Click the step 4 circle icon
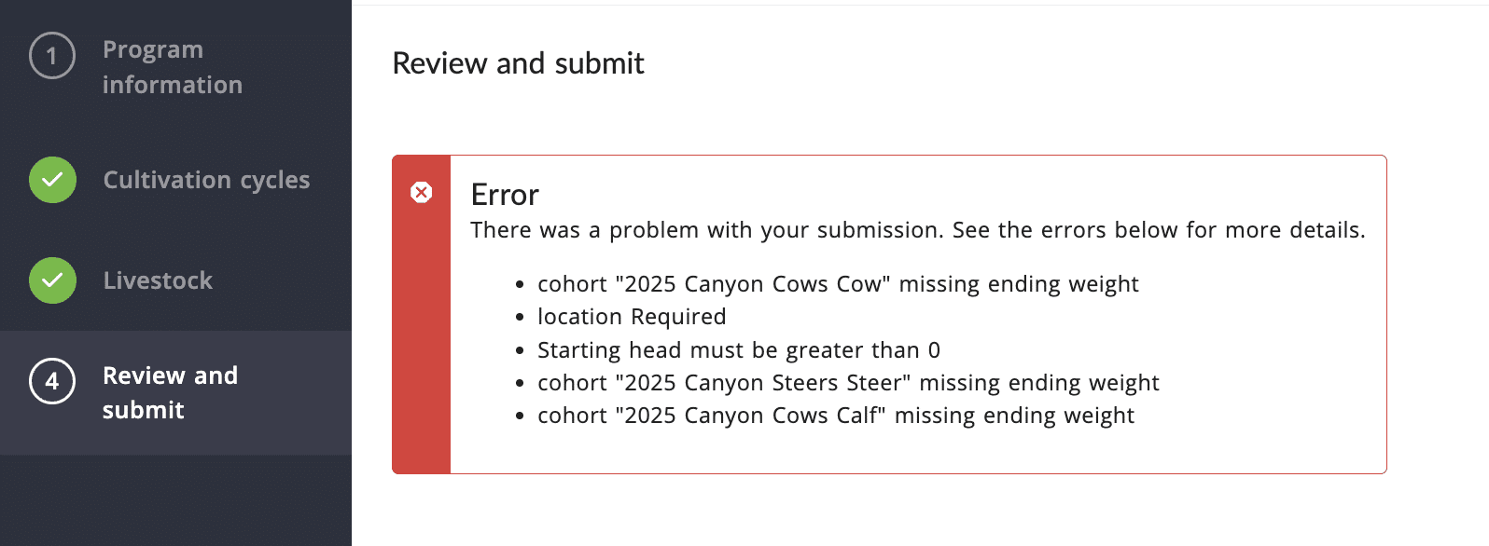Viewport: 1489px width, 546px height. [52, 381]
